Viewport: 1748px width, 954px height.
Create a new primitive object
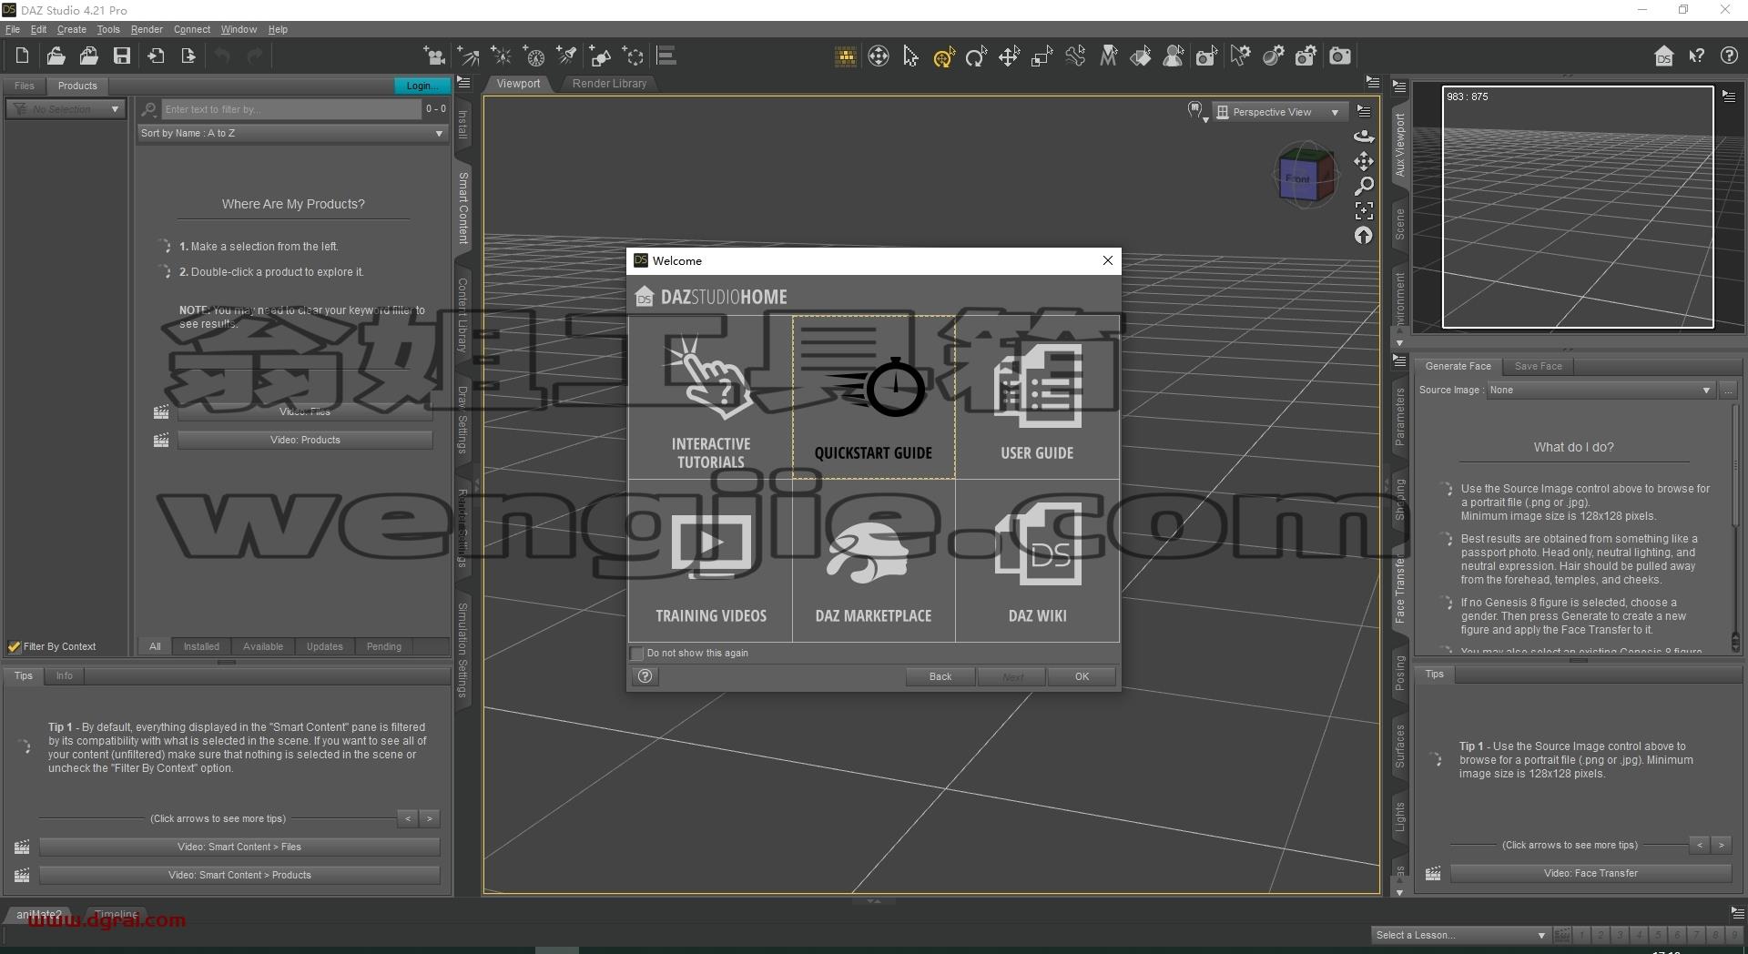(x=600, y=56)
